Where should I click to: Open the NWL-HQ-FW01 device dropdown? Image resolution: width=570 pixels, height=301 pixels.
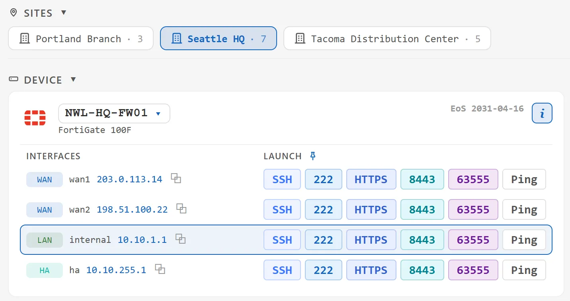114,113
